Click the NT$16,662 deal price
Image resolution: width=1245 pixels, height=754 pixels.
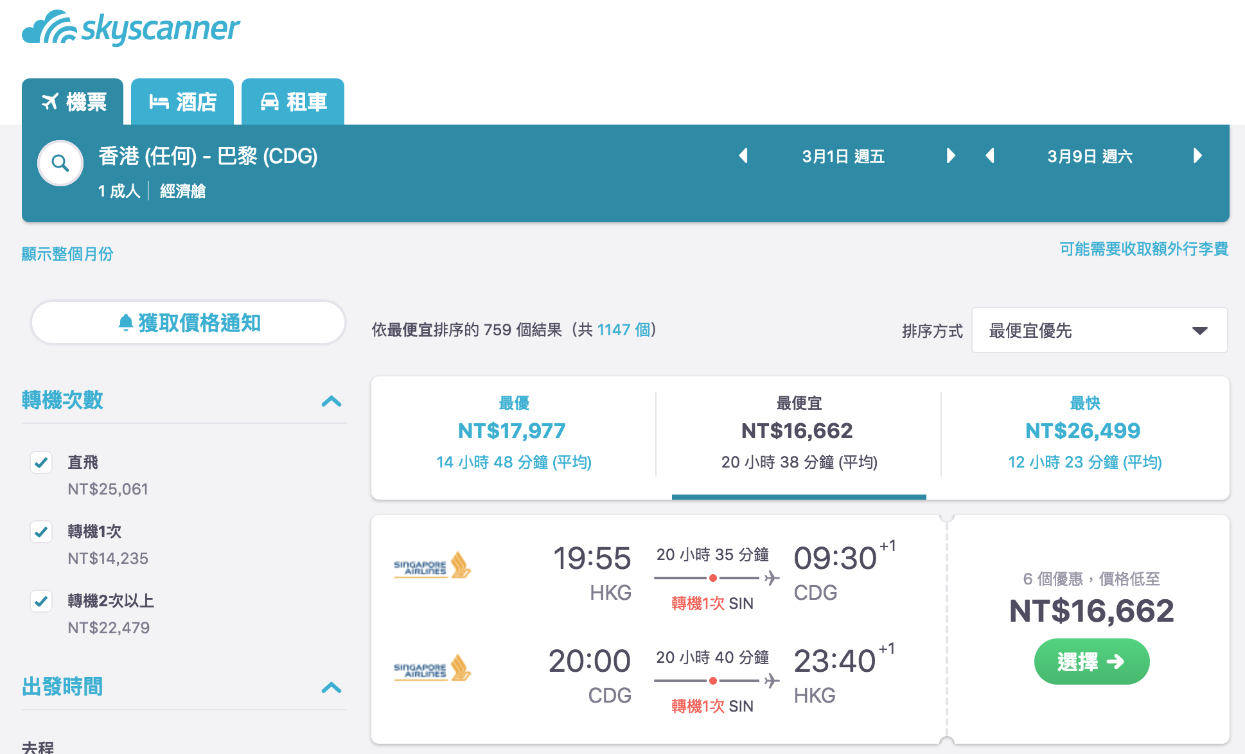point(1091,611)
